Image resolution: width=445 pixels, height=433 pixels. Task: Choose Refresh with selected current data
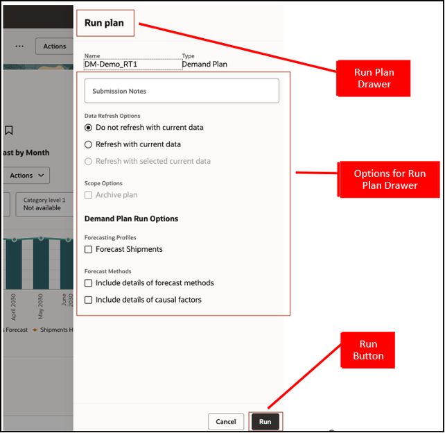tap(88, 162)
